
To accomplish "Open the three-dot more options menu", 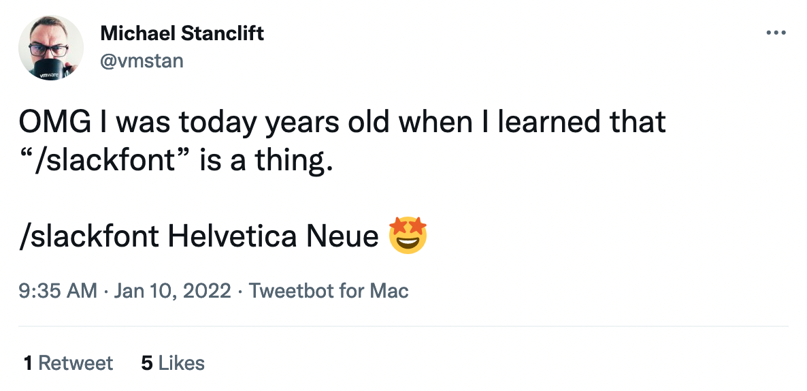I will (776, 32).
